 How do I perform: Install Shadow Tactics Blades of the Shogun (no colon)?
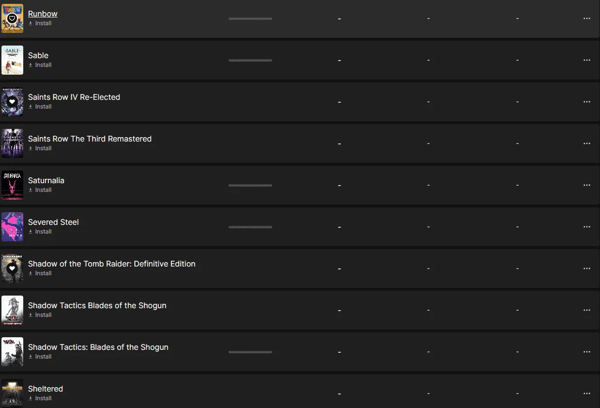pos(40,315)
